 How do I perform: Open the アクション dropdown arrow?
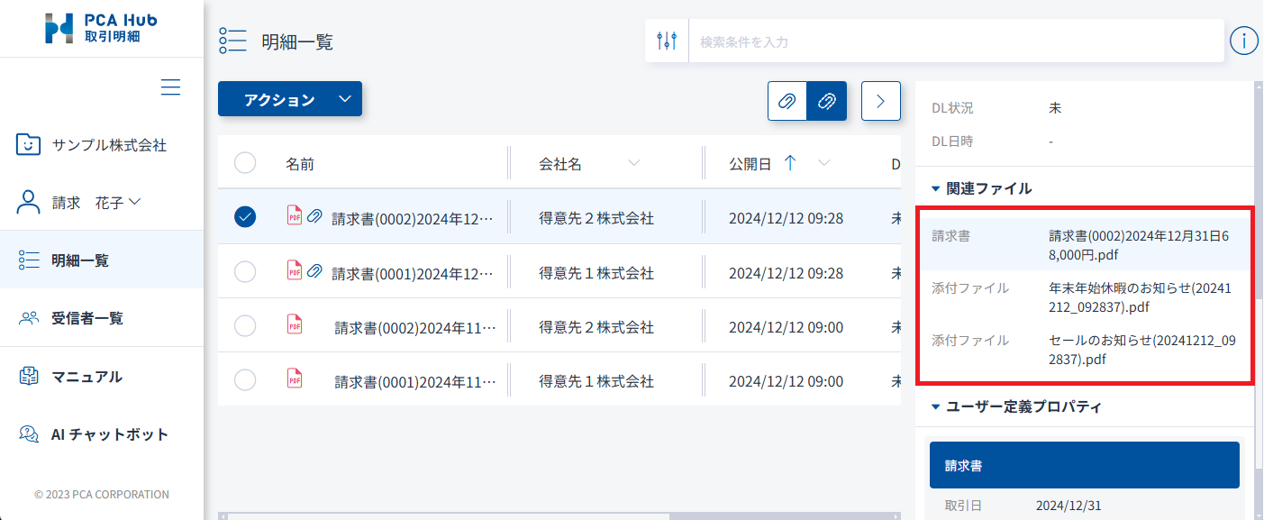345,99
